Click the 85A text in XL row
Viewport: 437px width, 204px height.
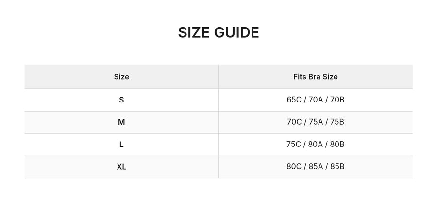[x=316, y=166]
